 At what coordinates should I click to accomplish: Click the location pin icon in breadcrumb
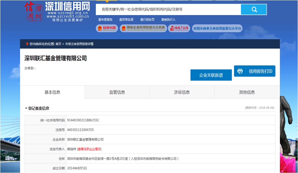coord(27,44)
